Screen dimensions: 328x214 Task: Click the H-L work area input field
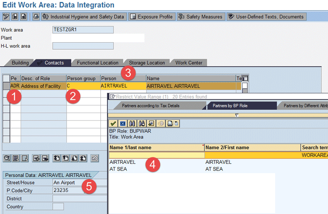[x=82, y=46]
